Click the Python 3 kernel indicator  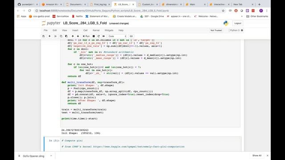[236, 30]
